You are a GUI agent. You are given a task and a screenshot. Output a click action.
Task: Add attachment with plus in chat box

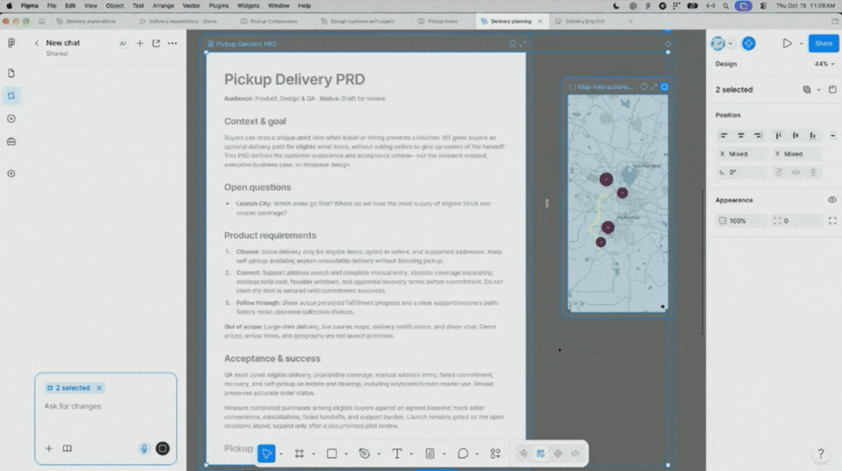49,448
